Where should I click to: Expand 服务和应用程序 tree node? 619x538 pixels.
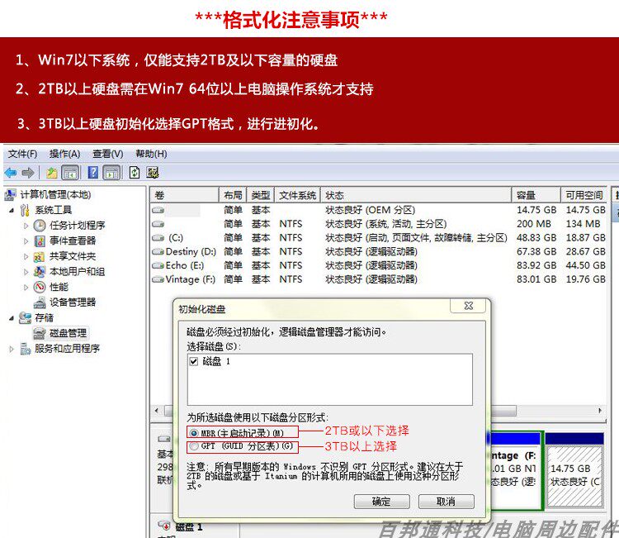12,349
